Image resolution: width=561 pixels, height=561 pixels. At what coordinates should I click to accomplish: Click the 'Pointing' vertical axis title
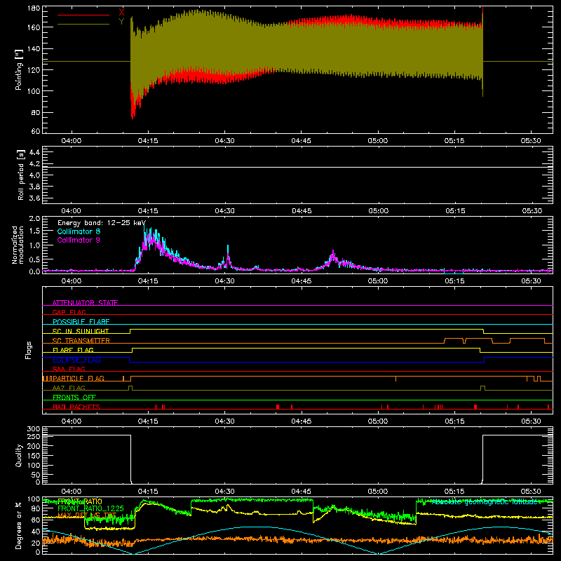coord(19,70)
